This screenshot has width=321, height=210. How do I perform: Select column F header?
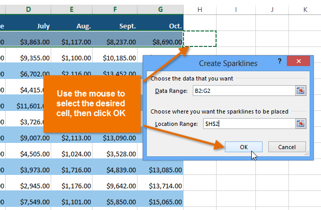[115, 9]
